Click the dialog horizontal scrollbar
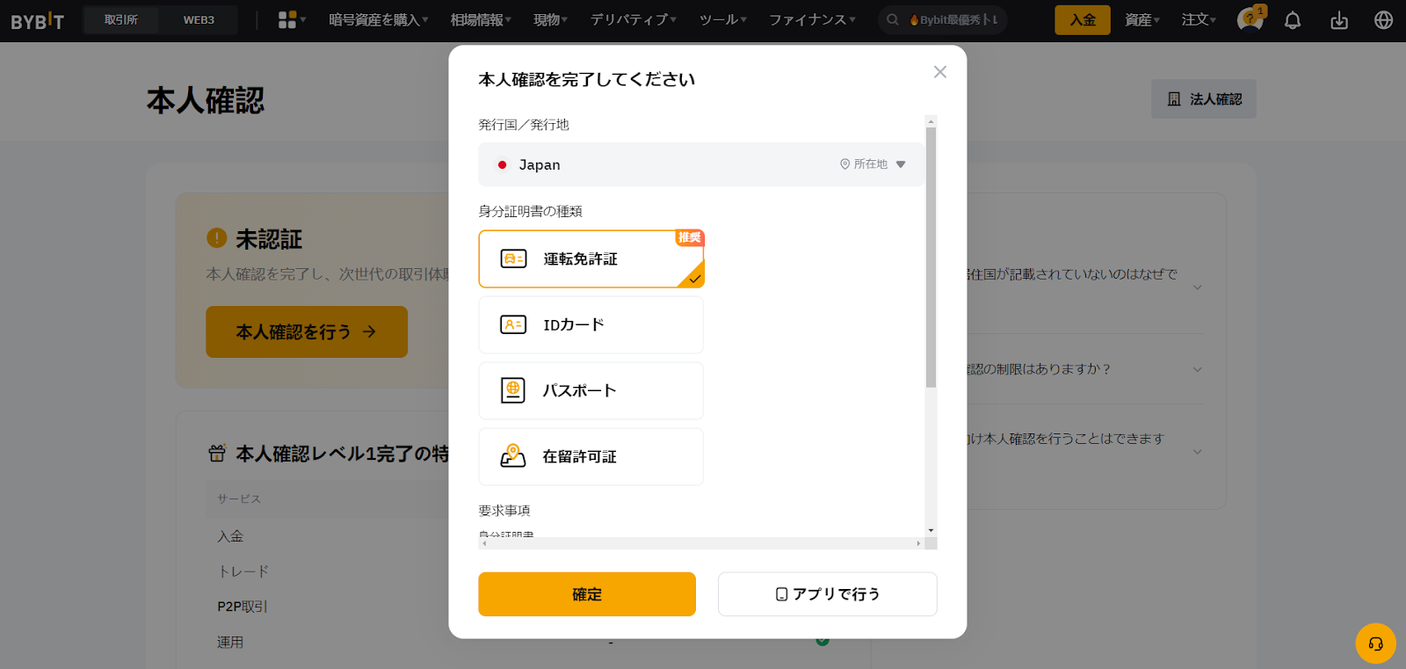Image resolution: width=1406 pixels, height=669 pixels. coord(700,543)
